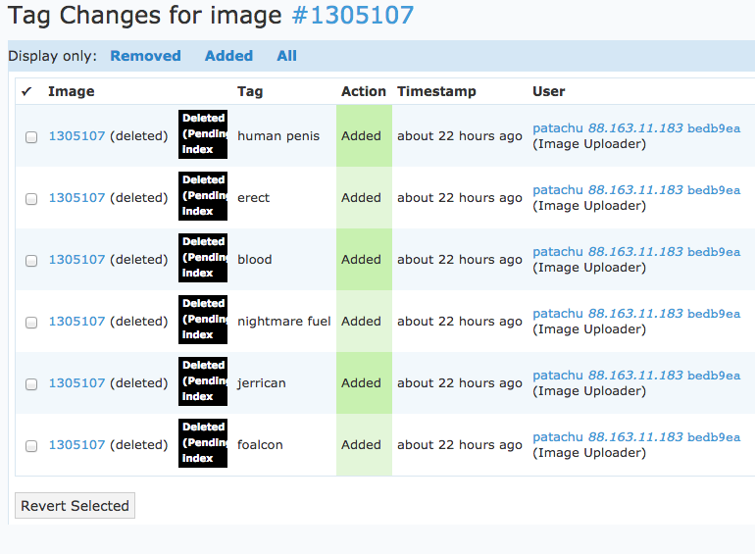This screenshot has height=554, width=755.
Task: Filter display to Added tag changes
Action: [x=228, y=56]
